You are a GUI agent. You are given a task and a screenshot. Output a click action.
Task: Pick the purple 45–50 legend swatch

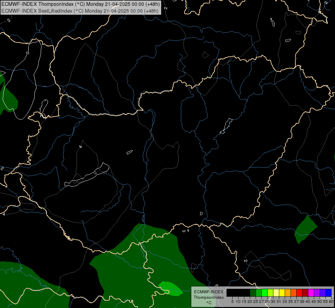coord(317,293)
